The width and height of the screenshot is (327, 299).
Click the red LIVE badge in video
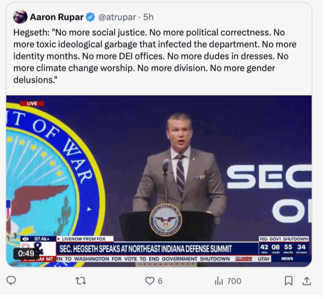pos(32,104)
